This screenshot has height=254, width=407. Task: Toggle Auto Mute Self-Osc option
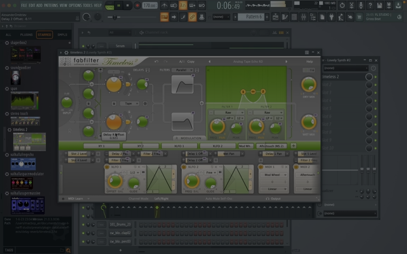(219, 198)
